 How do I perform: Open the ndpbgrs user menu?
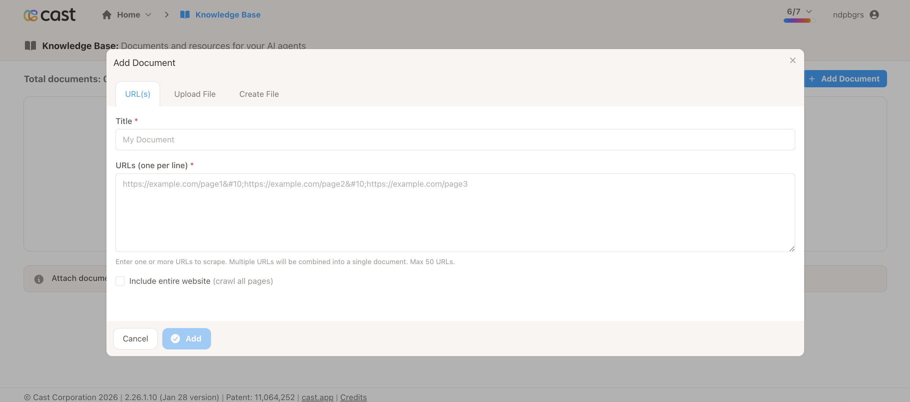tap(848, 15)
